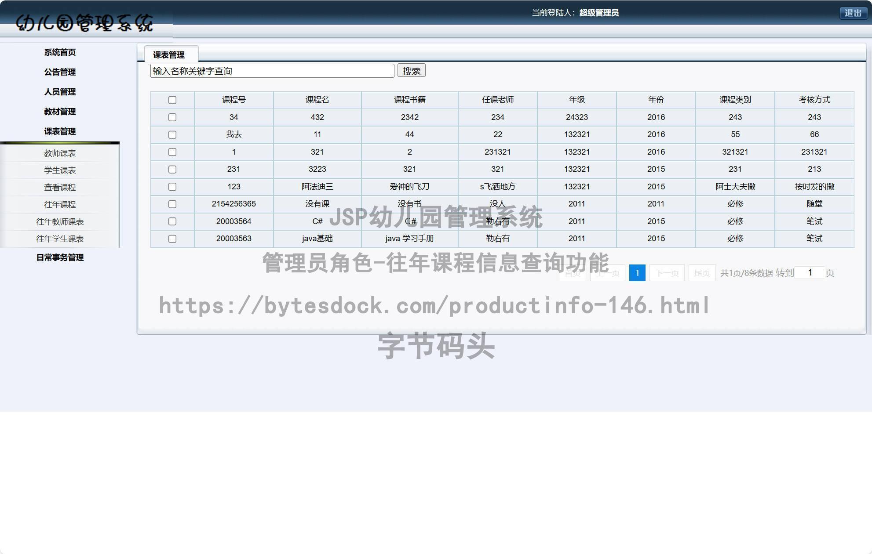Click the 尾页 last-page control

tap(701, 272)
